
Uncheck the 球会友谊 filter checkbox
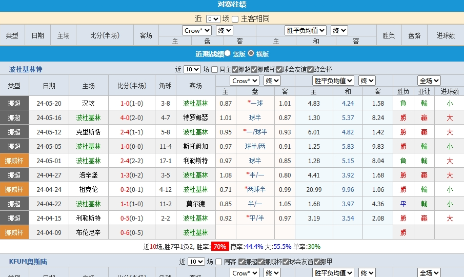[x=279, y=69]
